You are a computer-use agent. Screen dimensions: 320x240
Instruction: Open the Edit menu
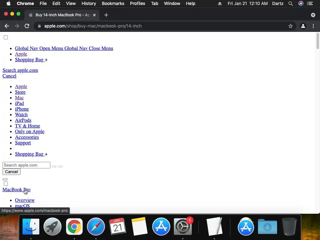[x=56, y=3]
